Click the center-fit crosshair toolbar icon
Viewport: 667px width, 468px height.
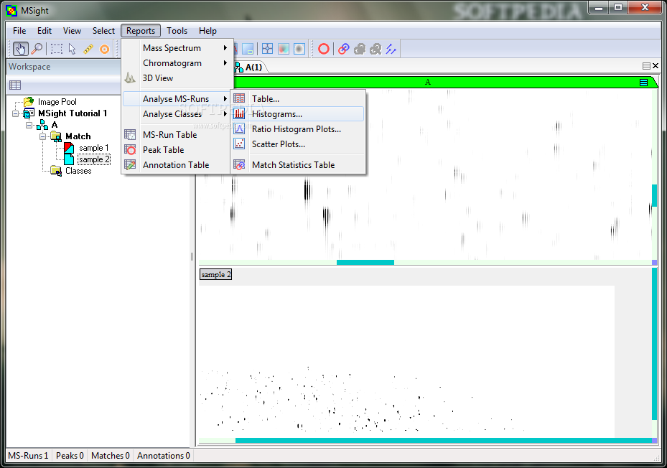click(267, 49)
